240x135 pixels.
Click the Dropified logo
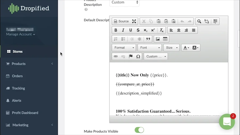pyautogui.click(x=29, y=9)
